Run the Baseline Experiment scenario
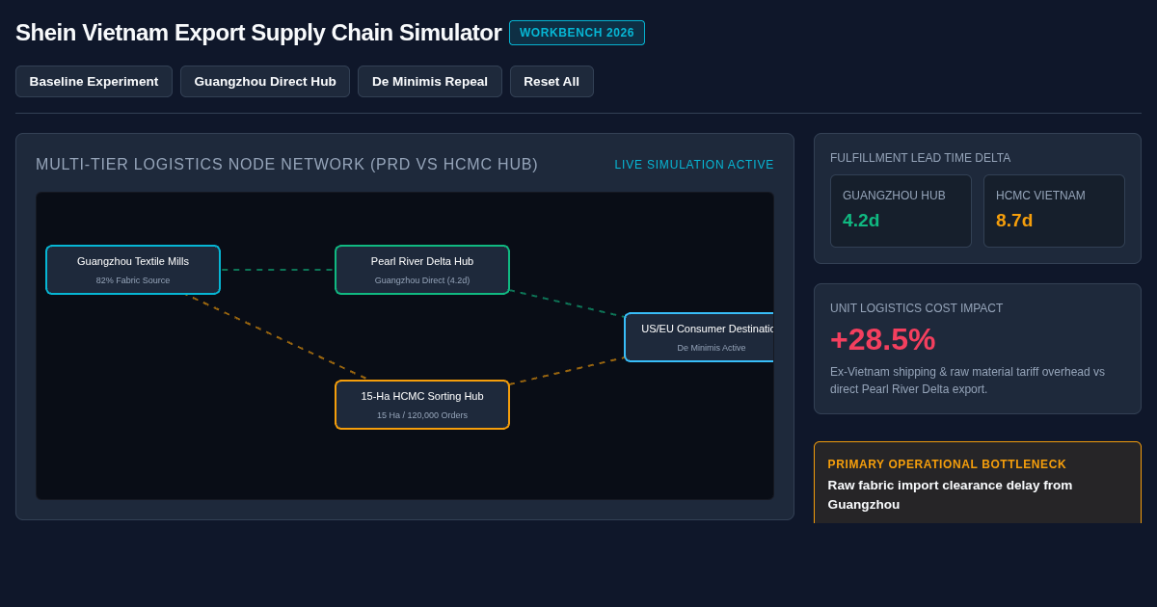Screen dimensions: 1157x607 pos(94,81)
